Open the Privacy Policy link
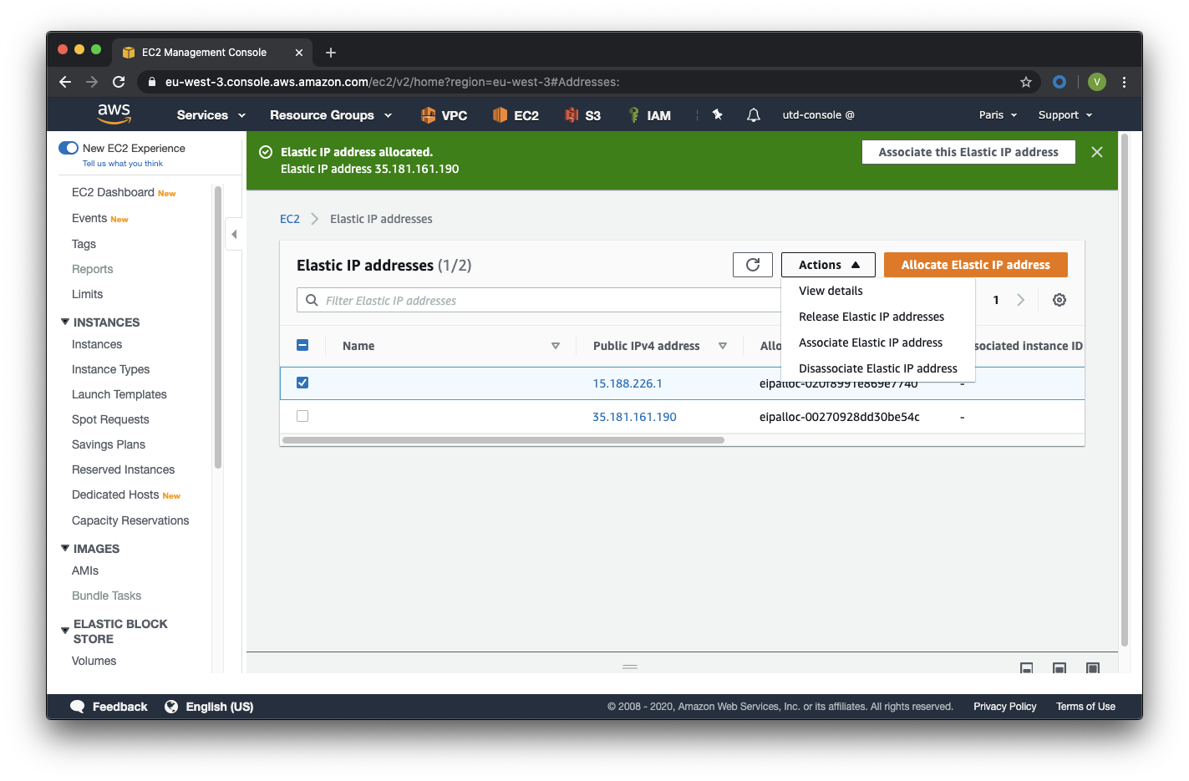Screen dimensions: 1189x781 (x=1005, y=707)
